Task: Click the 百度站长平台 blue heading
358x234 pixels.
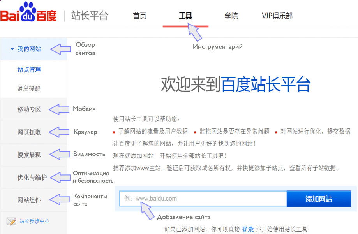Action: click(x=266, y=84)
